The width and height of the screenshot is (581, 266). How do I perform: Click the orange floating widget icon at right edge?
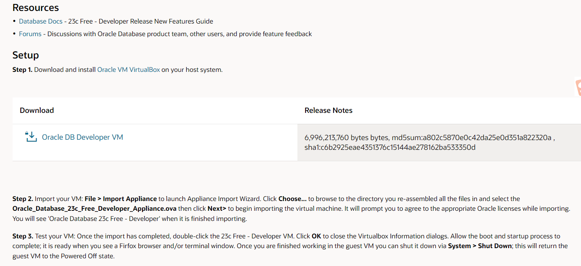(x=578, y=87)
